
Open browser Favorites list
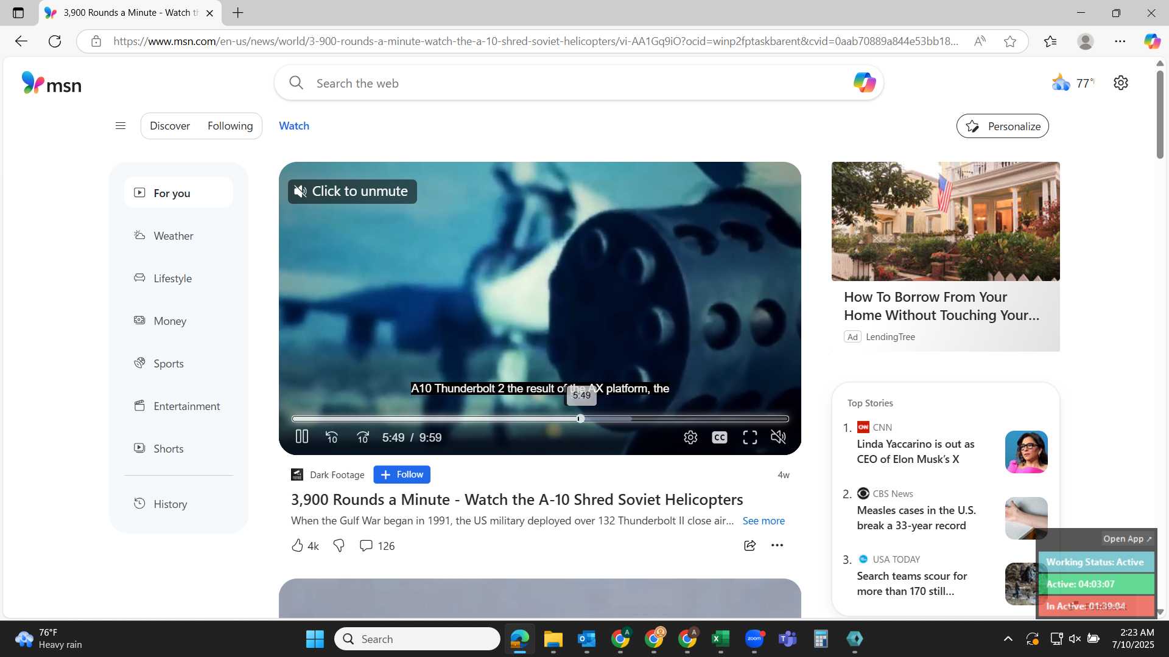click(x=1050, y=41)
